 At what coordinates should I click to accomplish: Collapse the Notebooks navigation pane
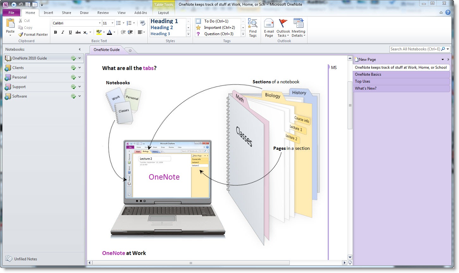(x=80, y=49)
